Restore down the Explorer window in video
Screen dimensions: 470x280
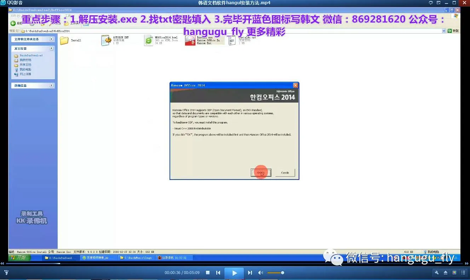pyautogui.click(x=452, y=10)
